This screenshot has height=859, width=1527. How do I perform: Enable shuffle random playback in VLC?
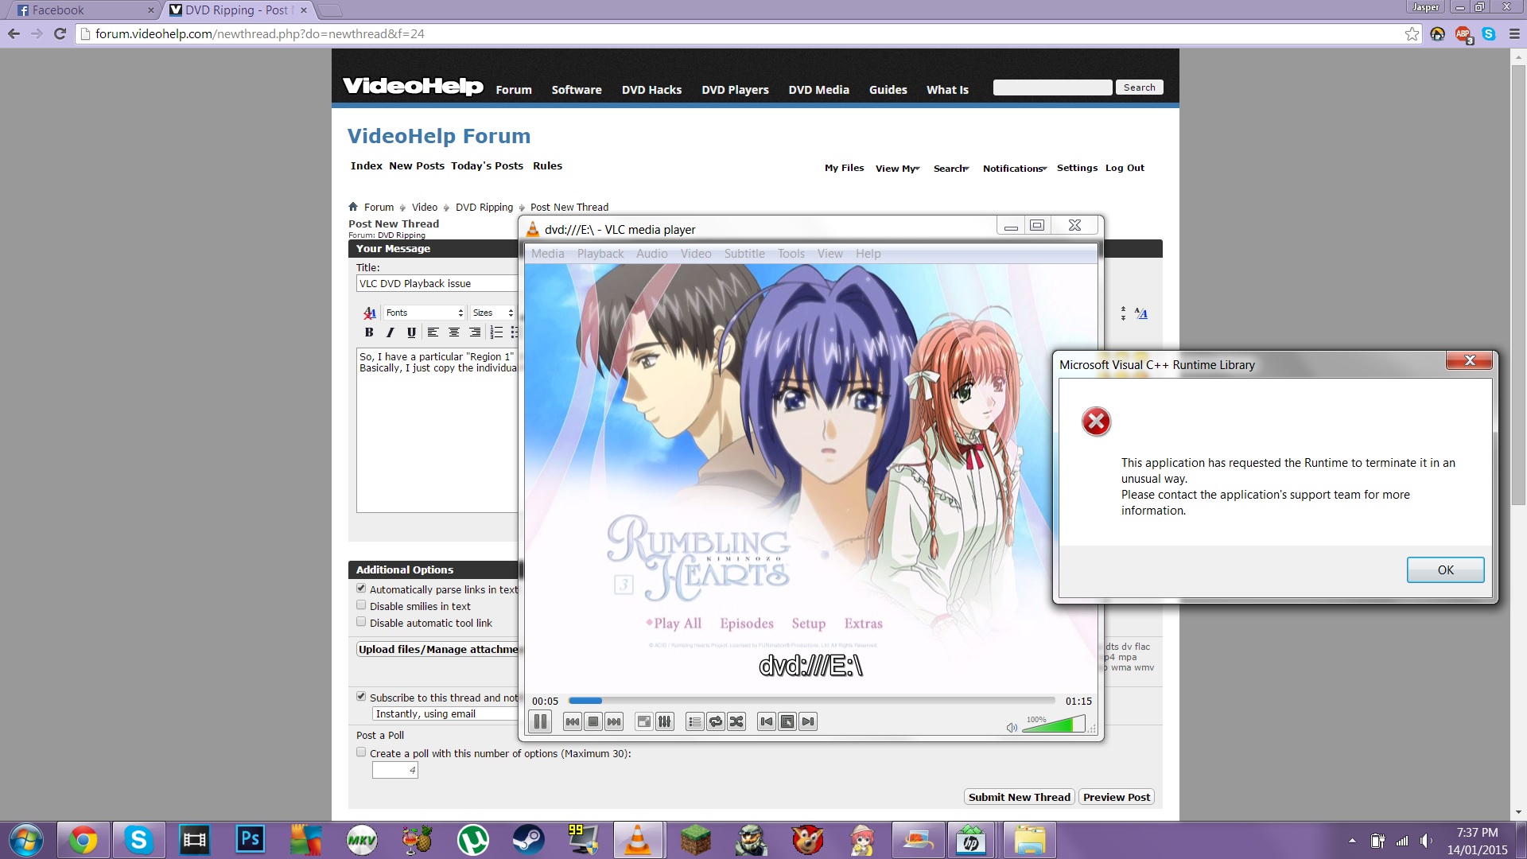point(736,721)
